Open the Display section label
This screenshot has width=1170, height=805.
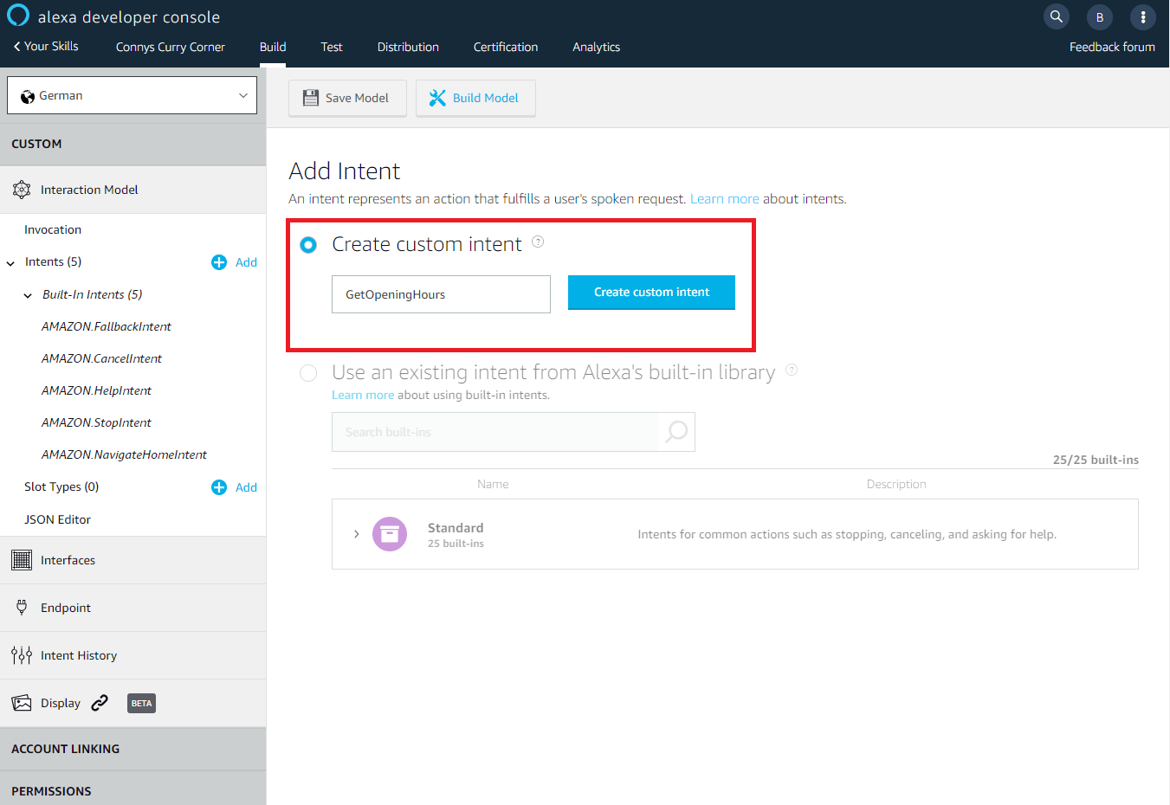(61, 703)
